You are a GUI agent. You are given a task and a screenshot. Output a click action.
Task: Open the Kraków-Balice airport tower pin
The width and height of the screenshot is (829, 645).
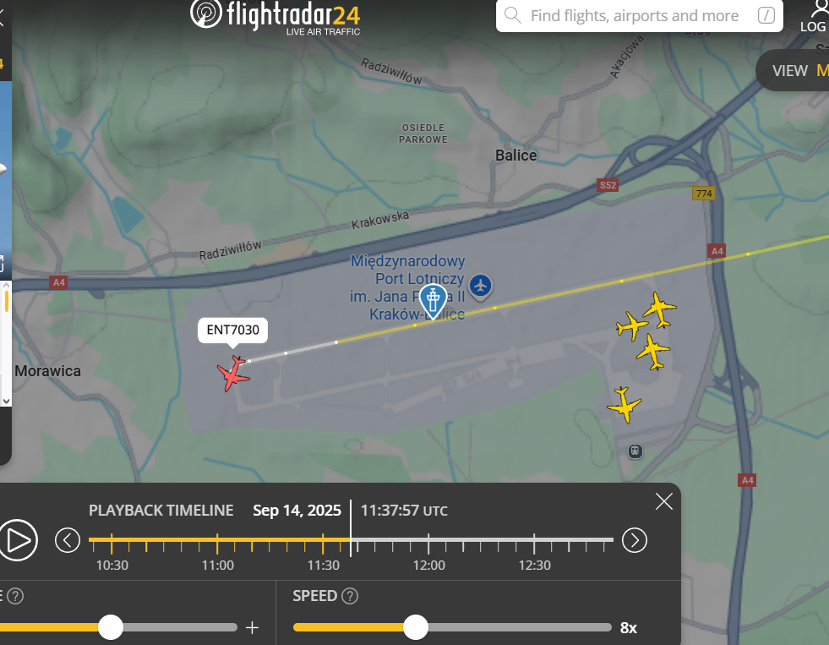[433, 302]
